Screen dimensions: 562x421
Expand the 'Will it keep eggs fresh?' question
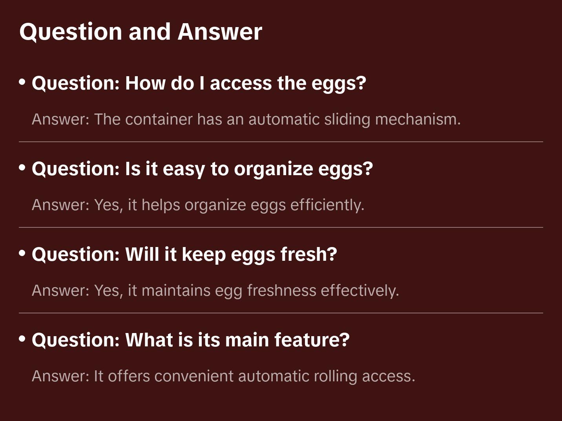184,254
